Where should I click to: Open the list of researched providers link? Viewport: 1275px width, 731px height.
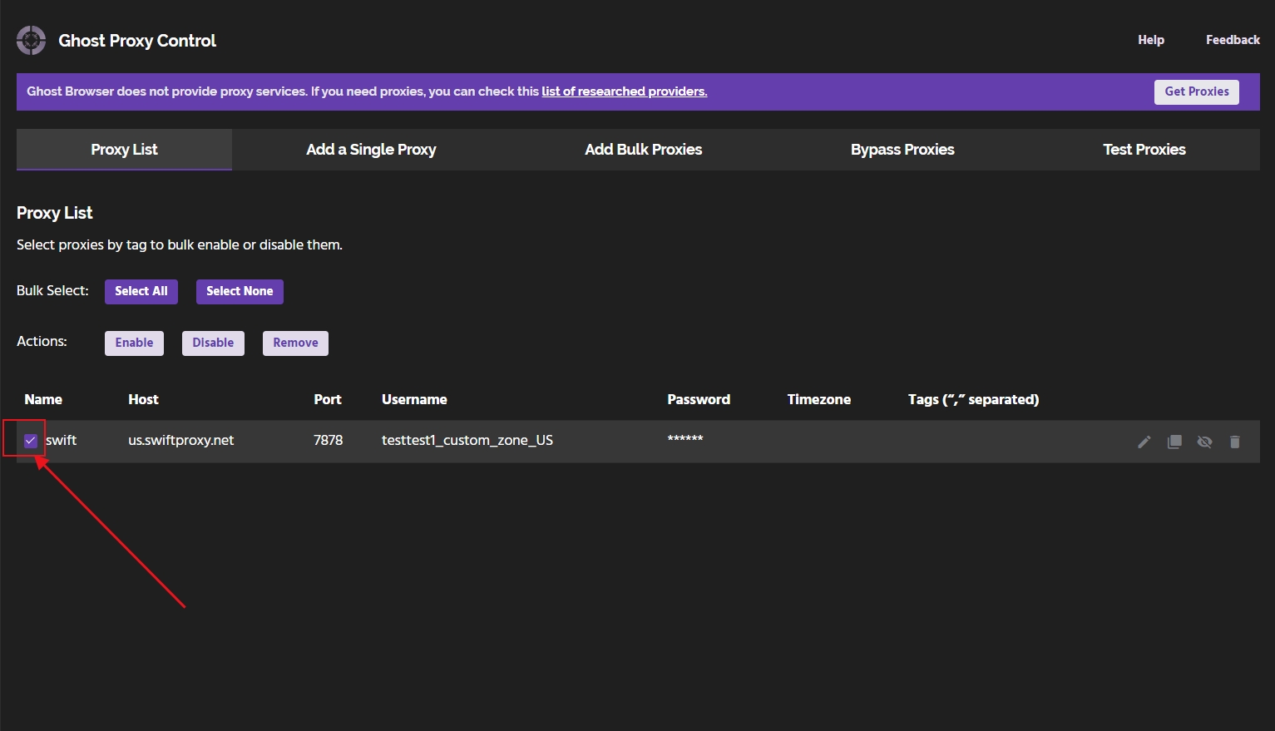tap(624, 91)
